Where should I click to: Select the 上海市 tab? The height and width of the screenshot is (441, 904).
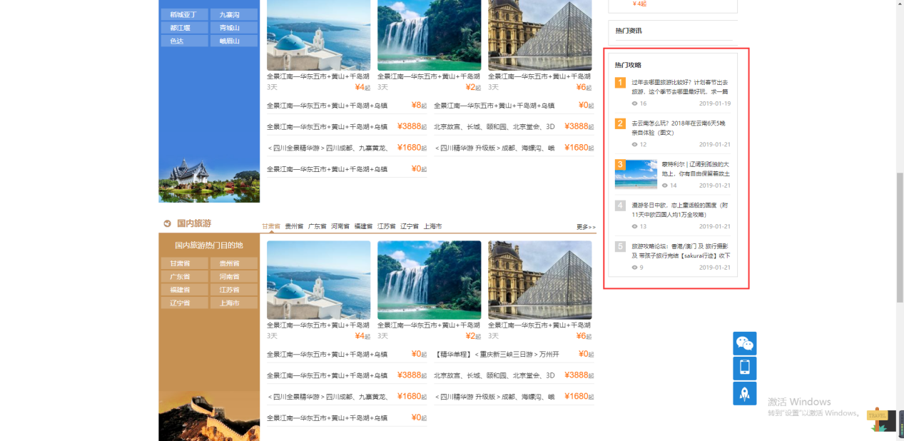[x=432, y=226]
